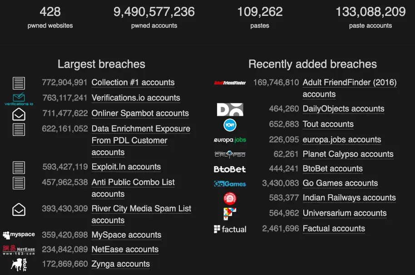Click the Indian Railways red emblem
Viewport: 415px width, 275px height.
click(x=230, y=198)
